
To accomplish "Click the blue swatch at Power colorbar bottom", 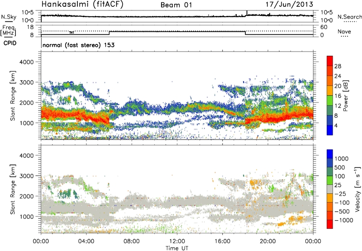I will coord(330,130).
